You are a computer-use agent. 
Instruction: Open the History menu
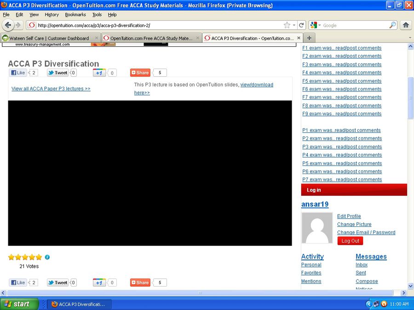coord(52,15)
